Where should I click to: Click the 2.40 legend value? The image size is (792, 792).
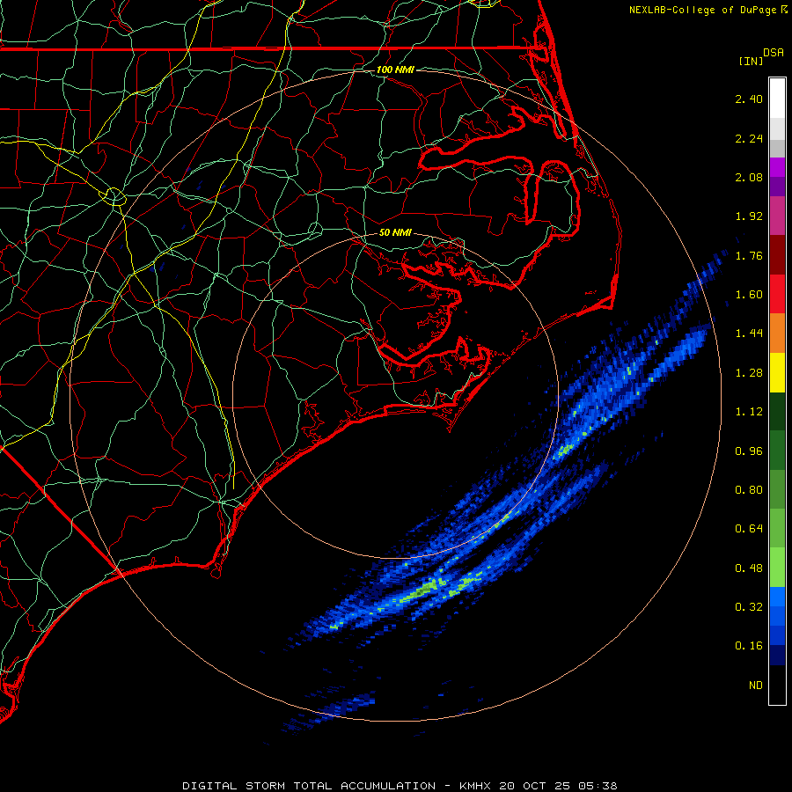click(x=749, y=99)
